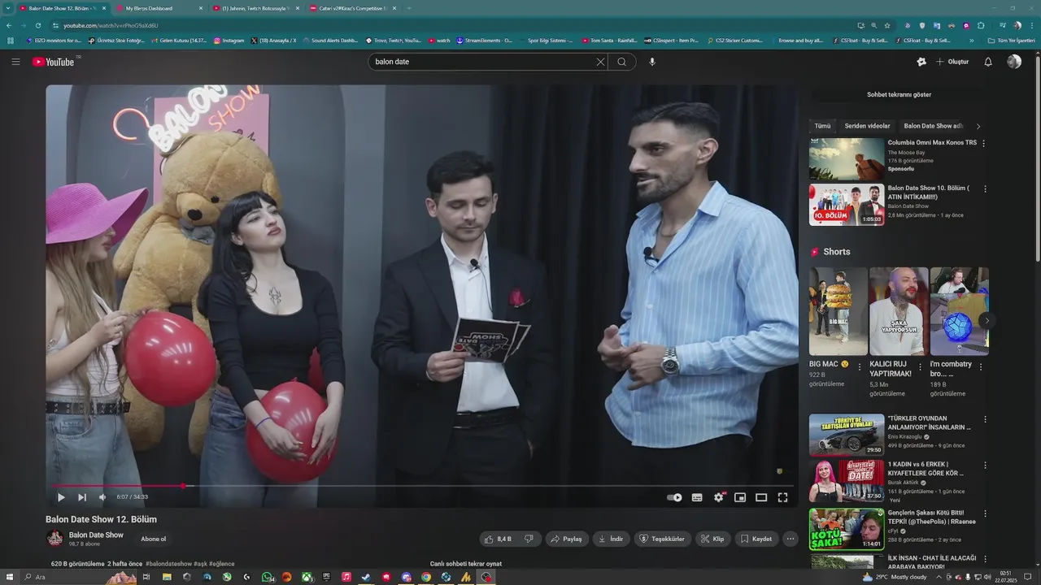Open the Columbia Omni Max Konos thumbnail

(846, 158)
